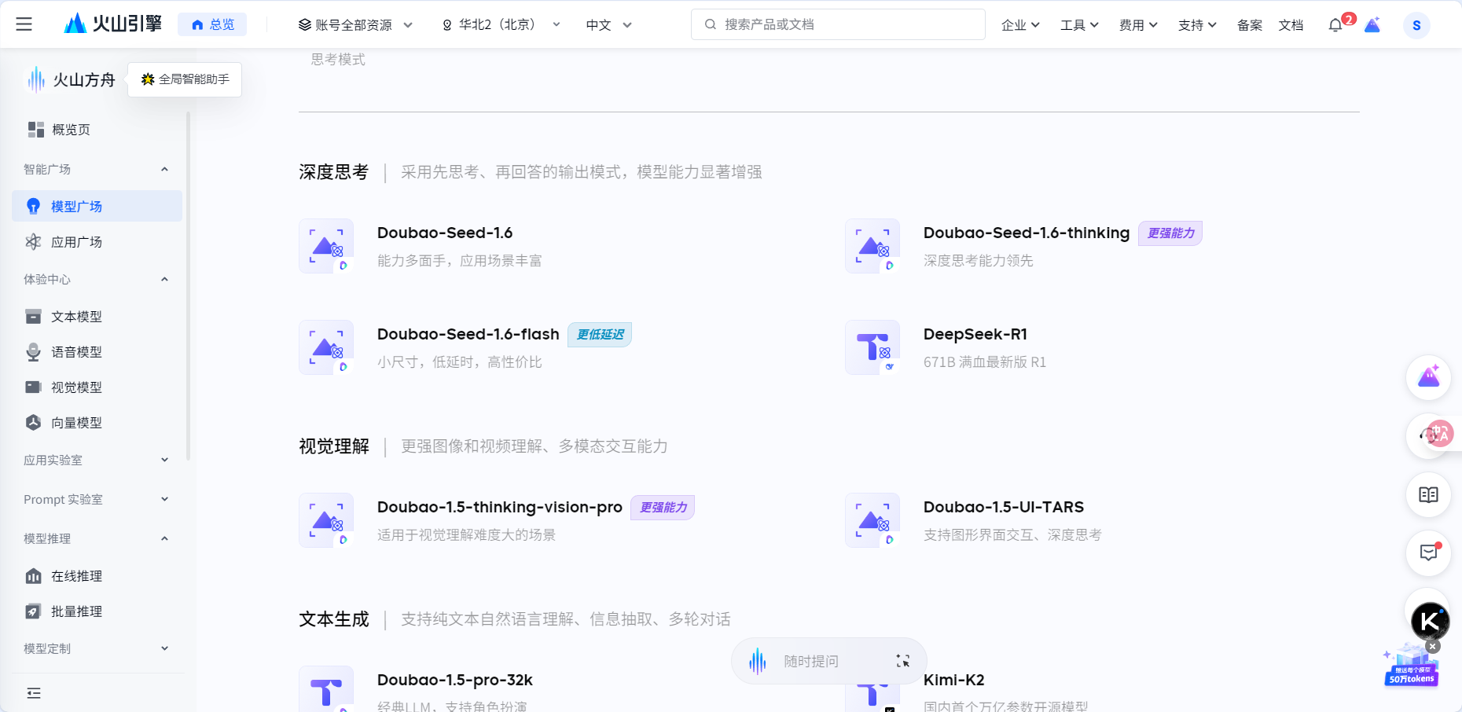Open the hamburger navigation menu
Viewport: 1462px width, 712px height.
(24, 24)
